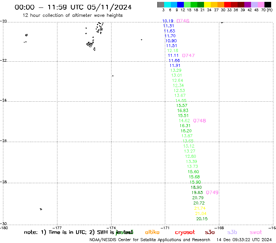Click the swot satellite legend label
Screen dimensions: 276x243
[256, 232]
